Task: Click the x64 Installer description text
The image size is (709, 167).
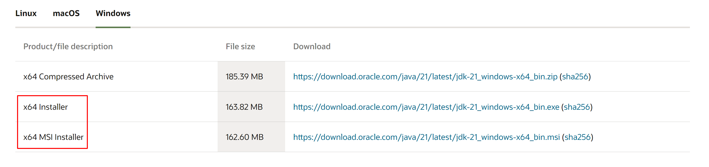Action: [45, 107]
